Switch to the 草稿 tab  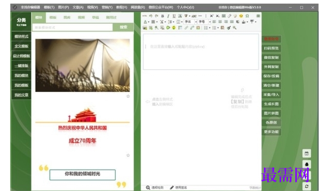95,18
